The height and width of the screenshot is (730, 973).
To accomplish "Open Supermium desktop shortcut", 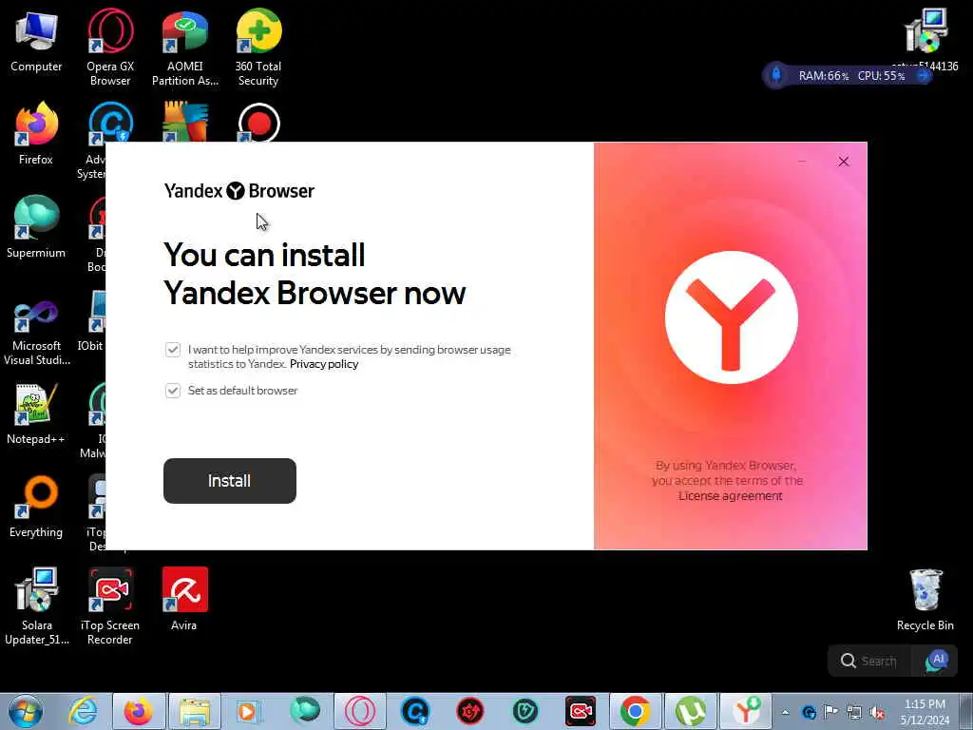I will 36,226.
